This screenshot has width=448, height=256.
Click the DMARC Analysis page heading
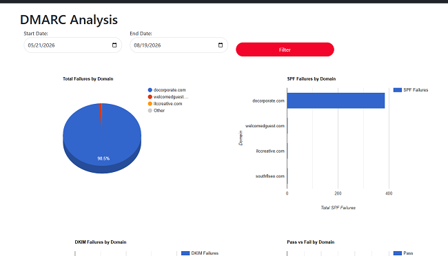(69, 20)
